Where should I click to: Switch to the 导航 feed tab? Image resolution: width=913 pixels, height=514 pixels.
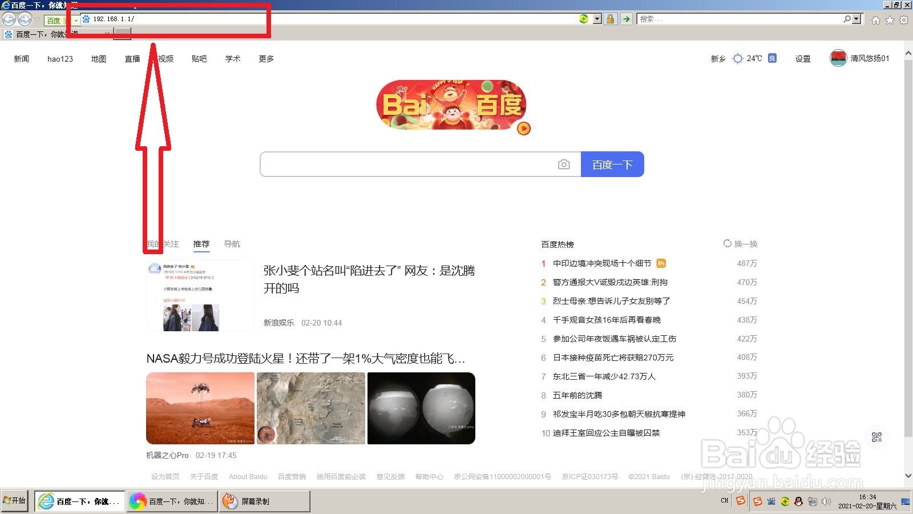click(x=232, y=244)
